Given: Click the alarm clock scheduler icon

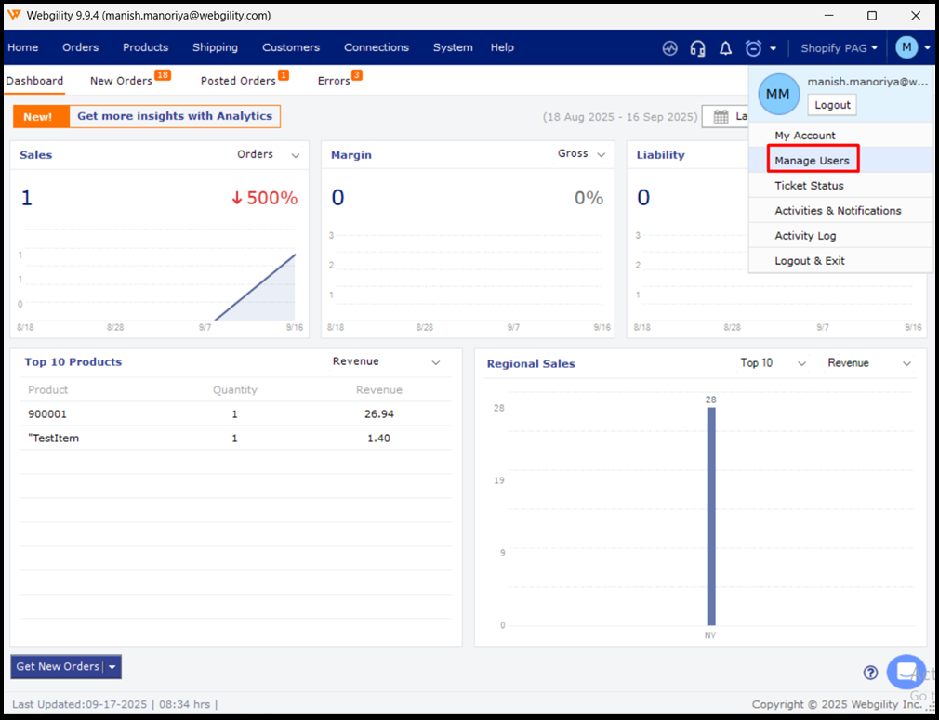Looking at the screenshot, I should [753, 48].
